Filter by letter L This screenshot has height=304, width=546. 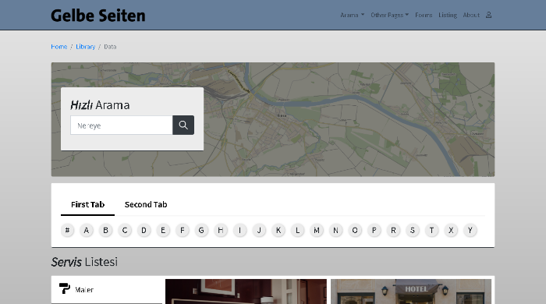pos(297,230)
